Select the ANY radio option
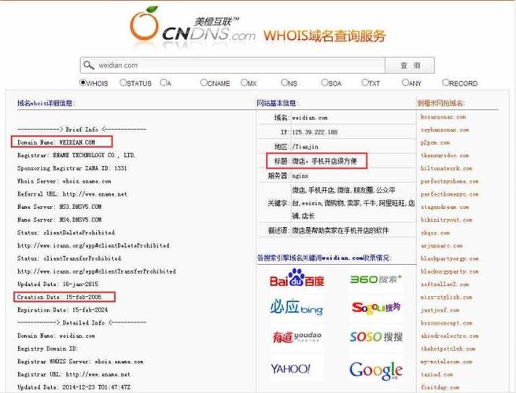Image resolution: width=516 pixels, height=393 pixels. [405, 83]
